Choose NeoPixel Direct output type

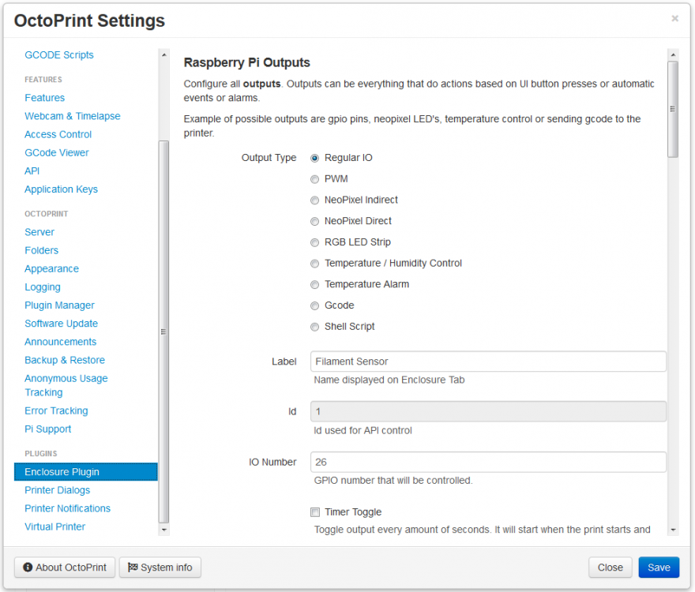click(315, 221)
